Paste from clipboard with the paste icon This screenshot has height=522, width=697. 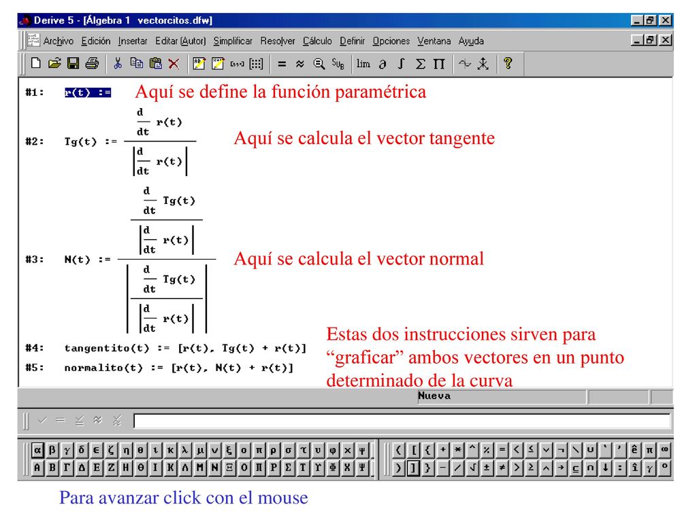tap(155, 63)
